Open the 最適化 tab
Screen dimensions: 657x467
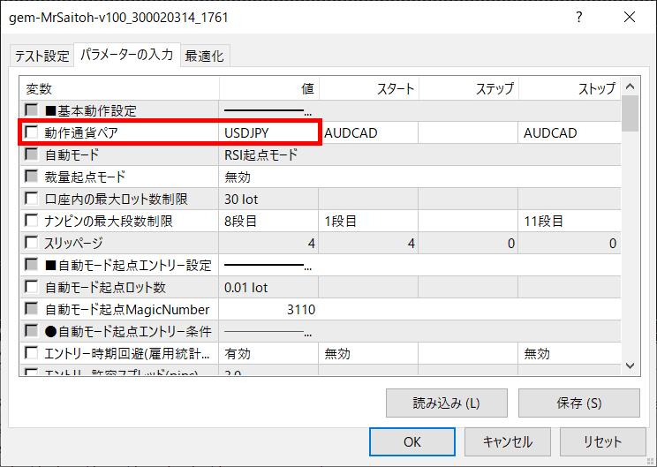204,56
